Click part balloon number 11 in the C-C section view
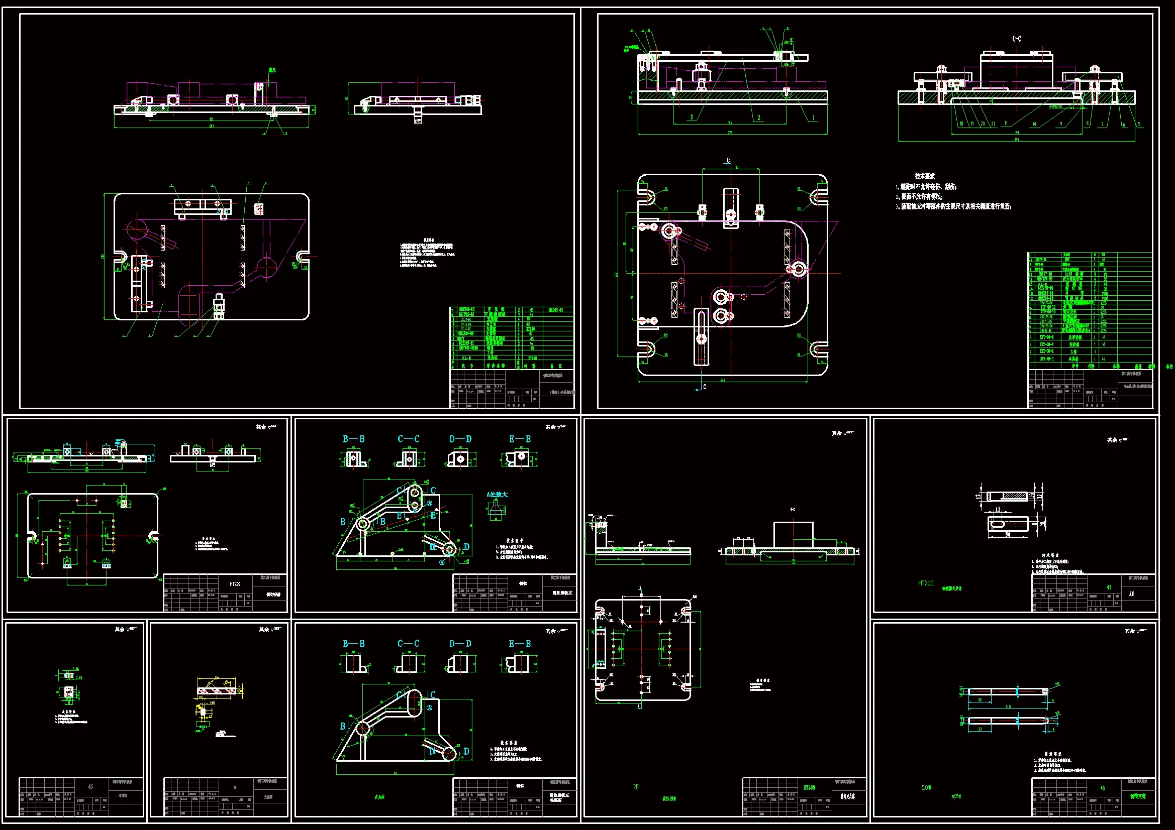The height and width of the screenshot is (830, 1175). [1006, 124]
